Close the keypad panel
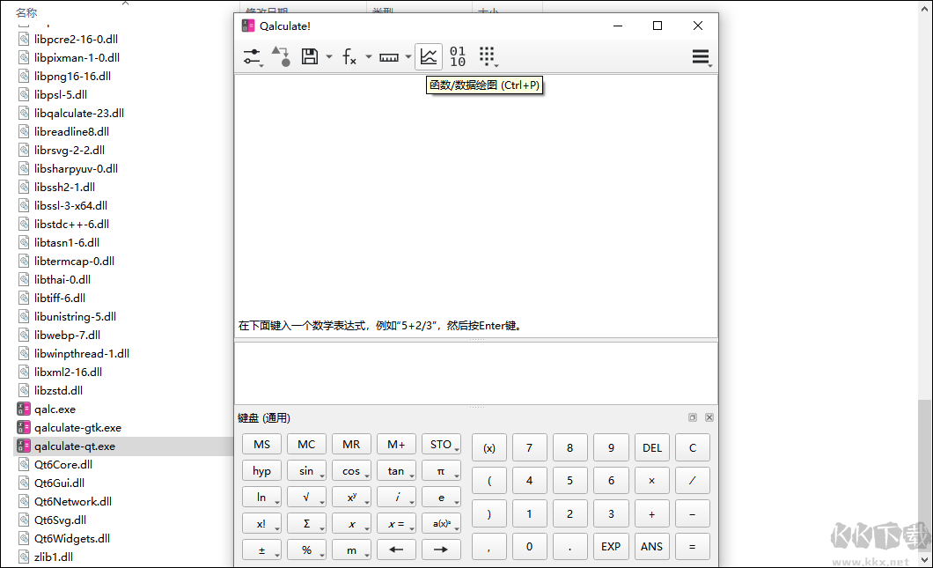 [709, 417]
